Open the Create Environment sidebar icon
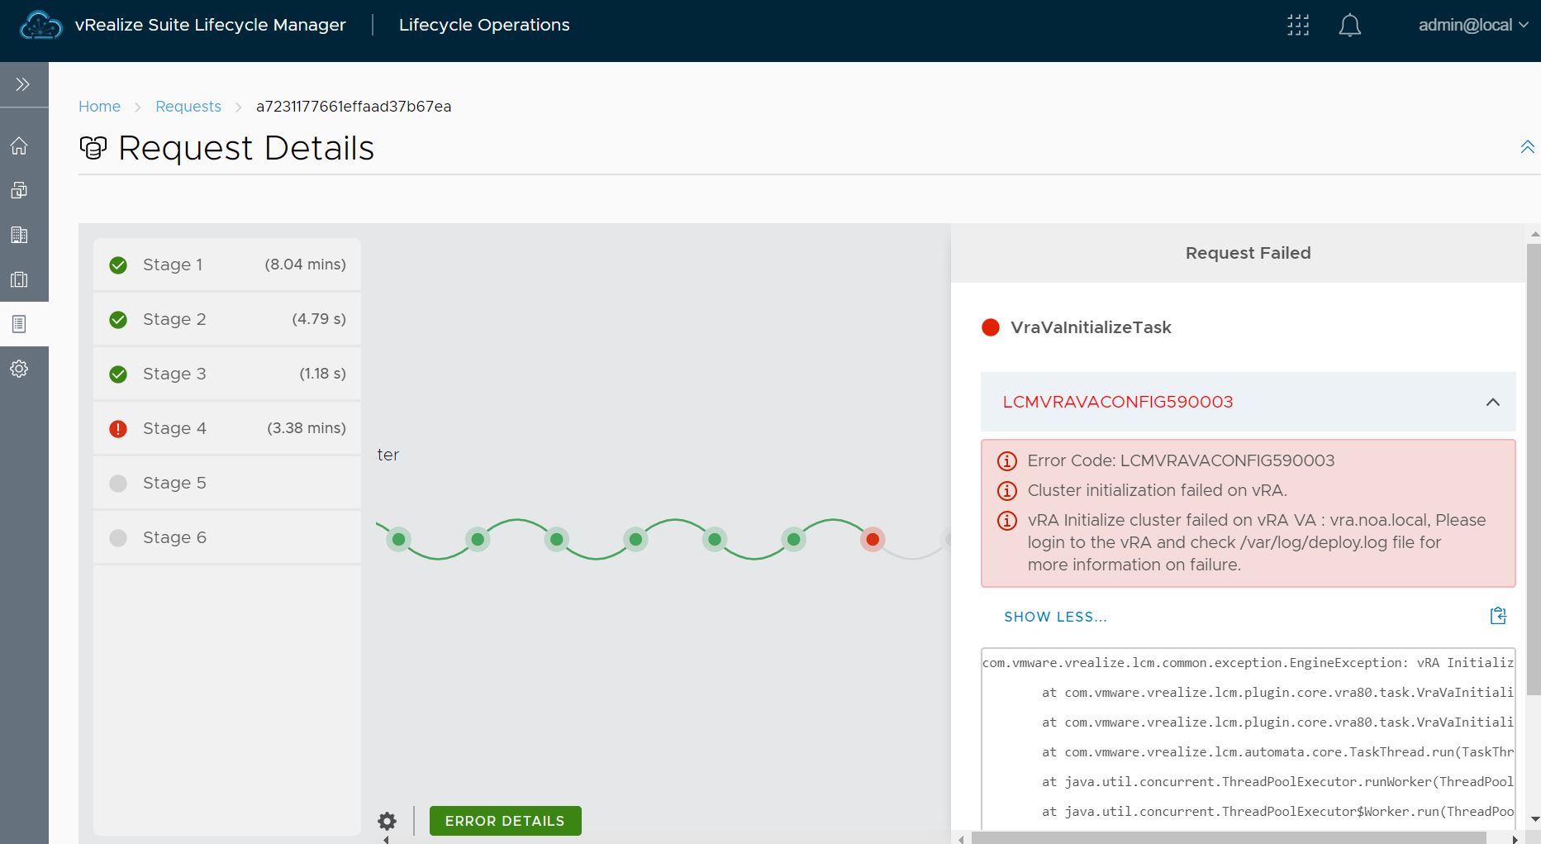1541x844 pixels. pyautogui.click(x=19, y=190)
